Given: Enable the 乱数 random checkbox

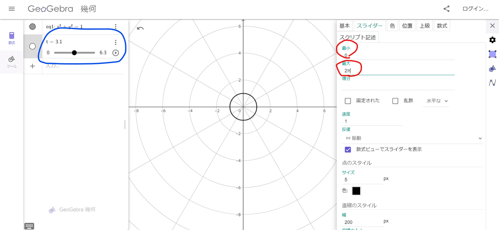Looking at the screenshot, I should [x=395, y=101].
